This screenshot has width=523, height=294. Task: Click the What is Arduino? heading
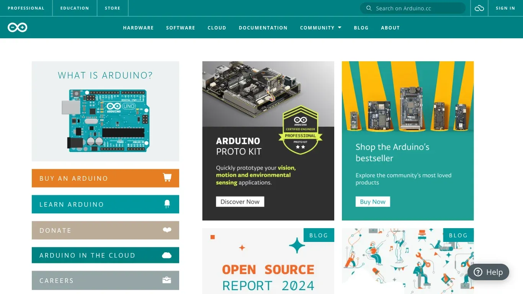(x=105, y=75)
